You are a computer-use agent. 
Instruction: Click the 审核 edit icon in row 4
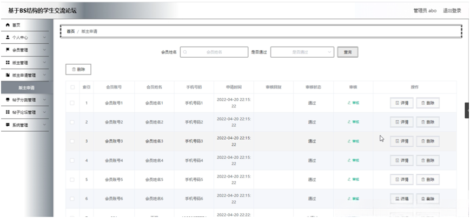(x=349, y=160)
